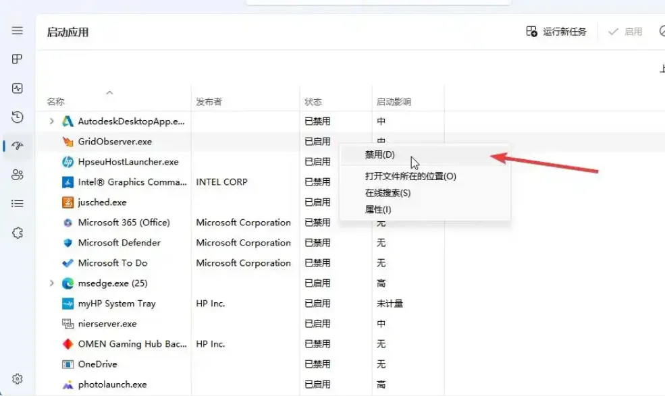This screenshot has width=665, height=396.
Task: Click the hamburger navigation menu icon
Action: tap(17, 30)
